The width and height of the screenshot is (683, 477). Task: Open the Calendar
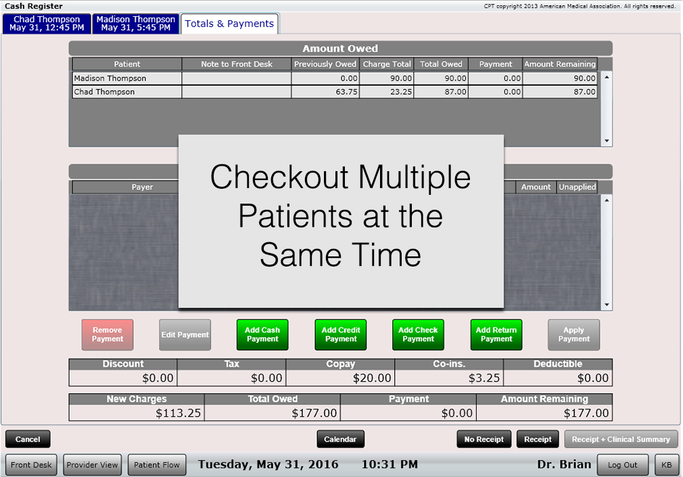(x=340, y=438)
